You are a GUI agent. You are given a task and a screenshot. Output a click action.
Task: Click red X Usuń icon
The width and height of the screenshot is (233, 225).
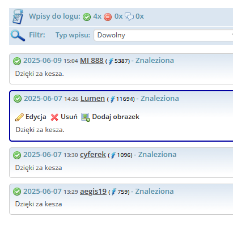click(54, 117)
